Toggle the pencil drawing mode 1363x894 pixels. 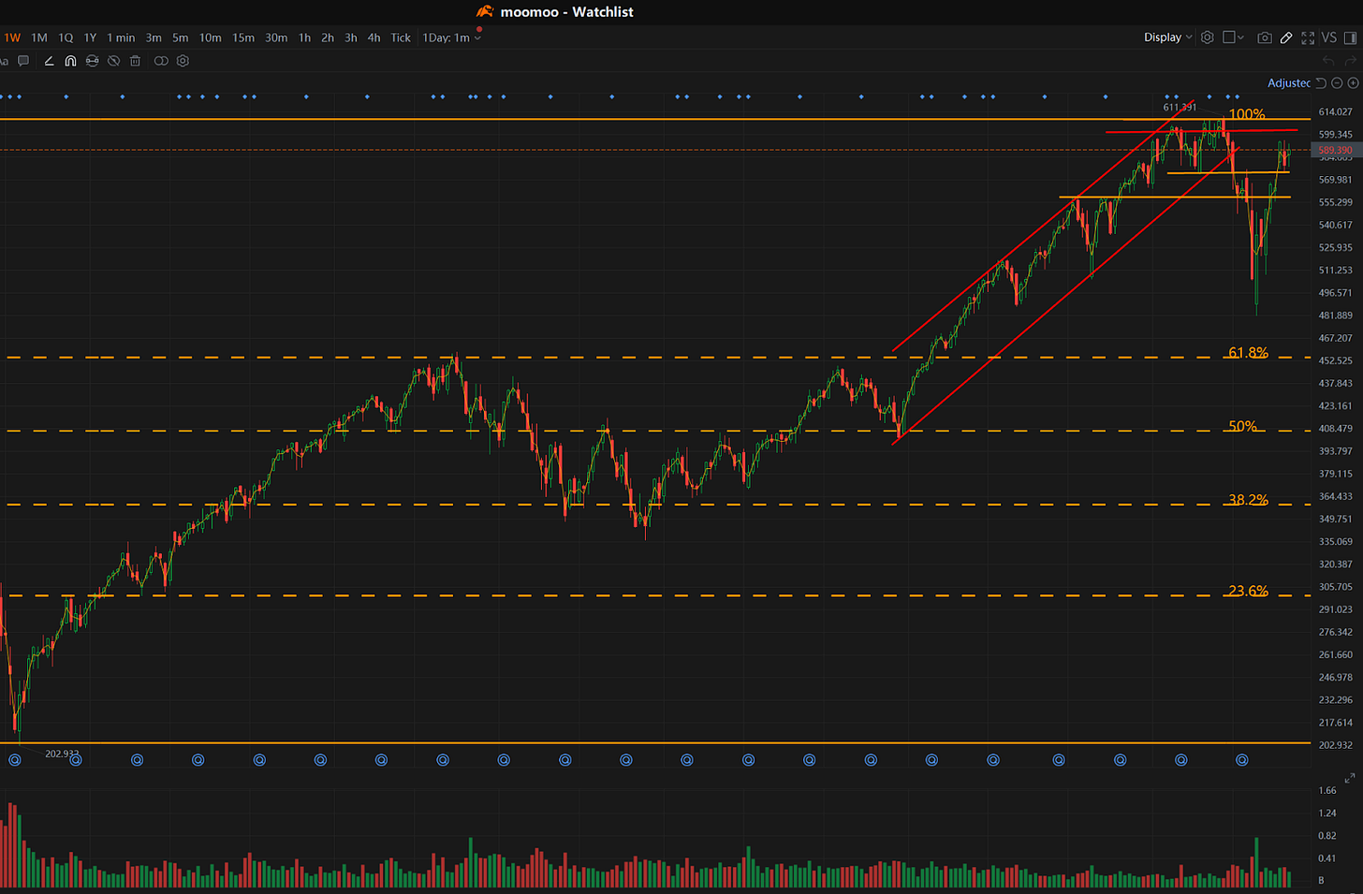(x=1286, y=37)
